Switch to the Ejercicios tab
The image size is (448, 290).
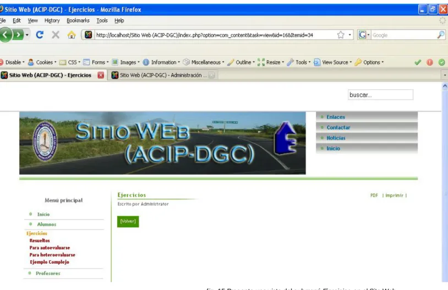(x=50, y=75)
